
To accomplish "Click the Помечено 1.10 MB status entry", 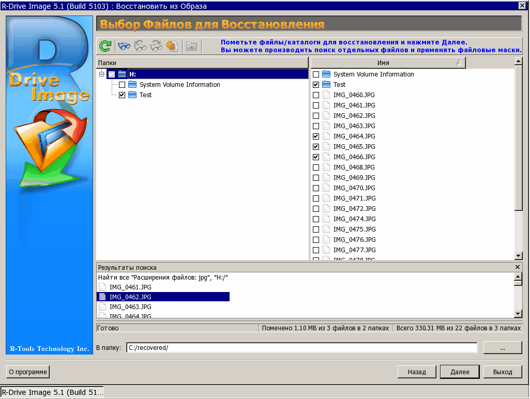I will pyautogui.click(x=325, y=328).
